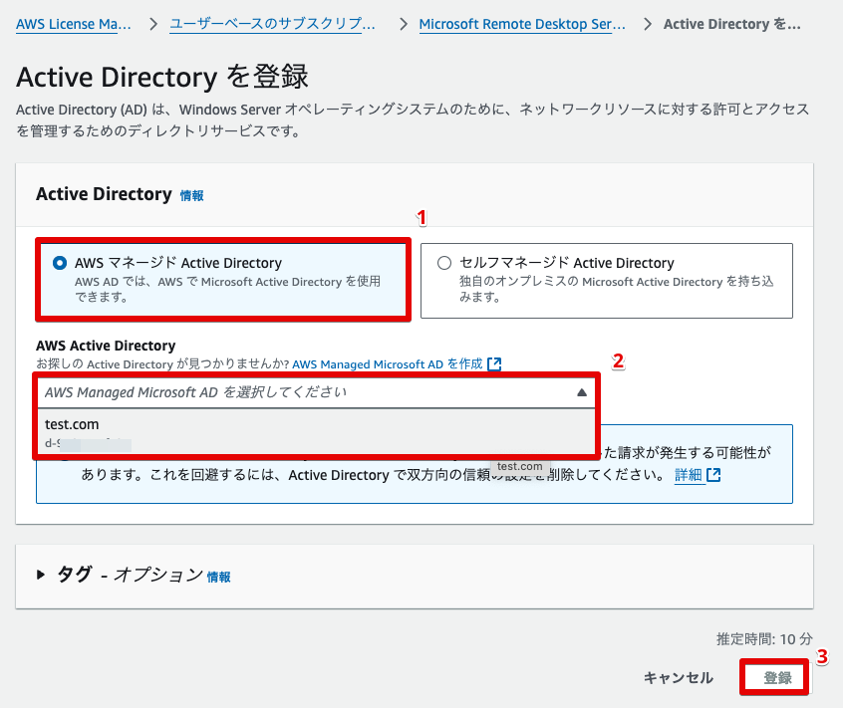Click collapse arrow of the AD dropdown

click(x=582, y=392)
